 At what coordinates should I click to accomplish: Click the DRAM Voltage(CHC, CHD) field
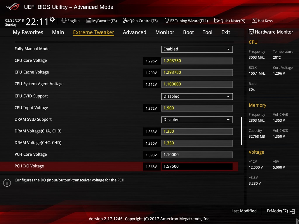click(x=197, y=143)
